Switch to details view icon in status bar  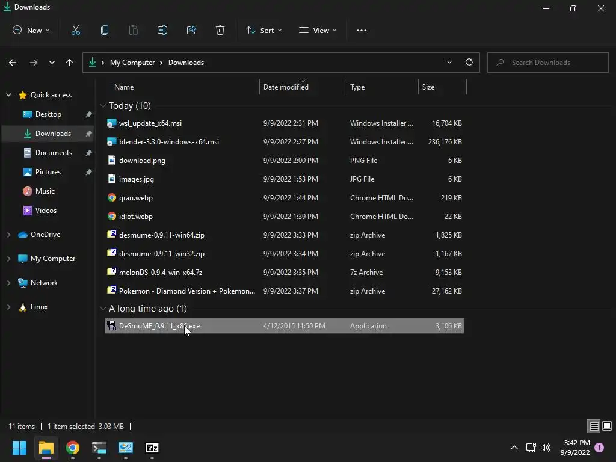click(x=594, y=426)
